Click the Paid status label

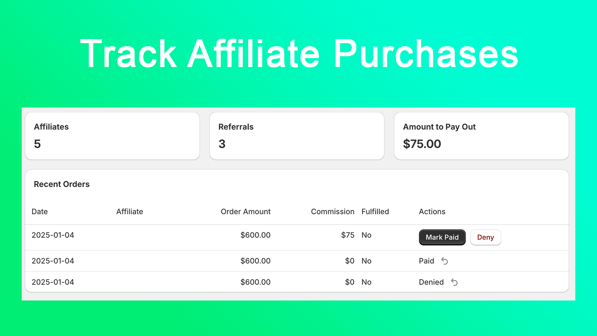[x=426, y=261]
